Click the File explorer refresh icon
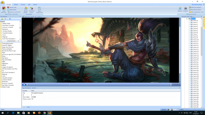 (10, 19)
